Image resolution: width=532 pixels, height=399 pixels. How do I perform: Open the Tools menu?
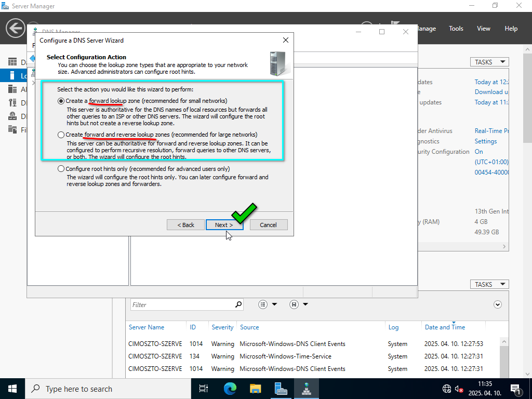click(x=456, y=29)
